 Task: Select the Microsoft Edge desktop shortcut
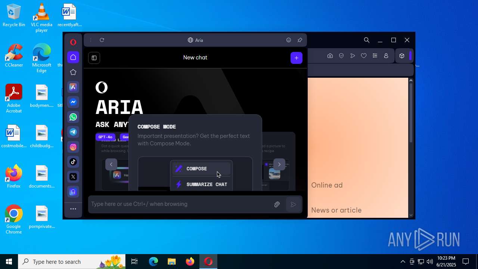point(41,58)
